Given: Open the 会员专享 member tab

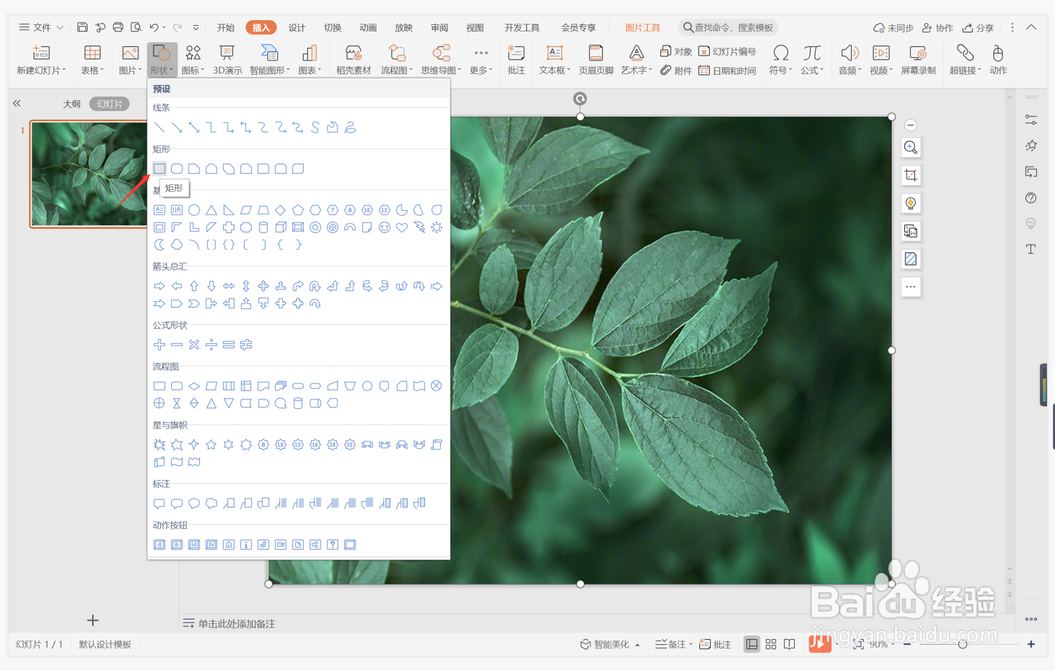Looking at the screenshot, I should pyautogui.click(x=578, y=27).
